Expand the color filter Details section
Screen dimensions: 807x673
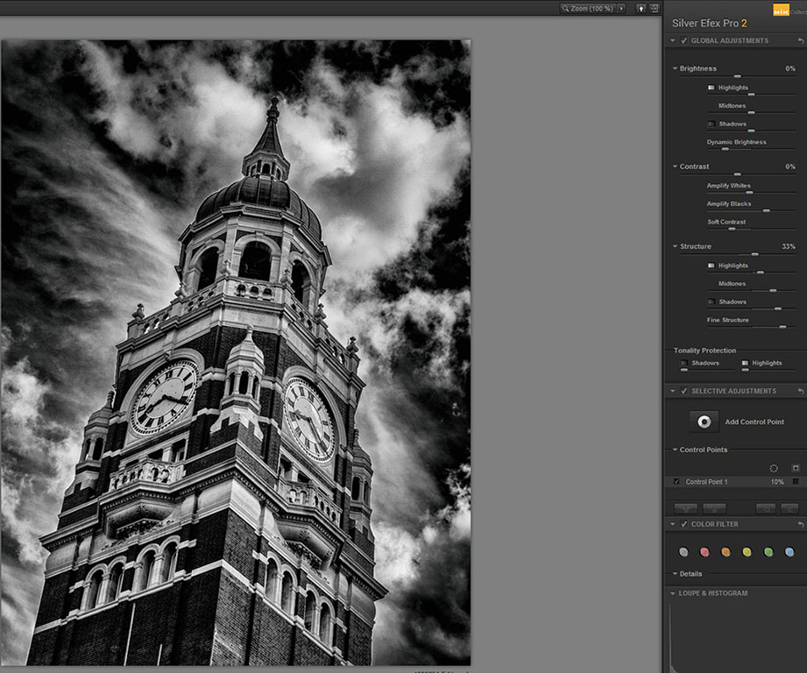(x=675, y=574)
